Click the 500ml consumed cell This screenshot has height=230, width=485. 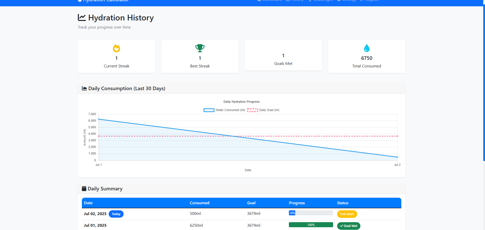pyautogui.click(x=195, y=214)
